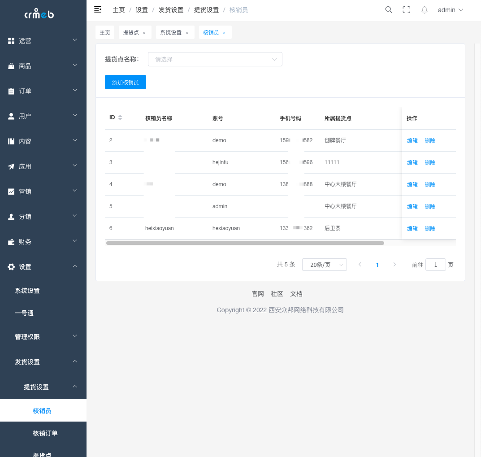Open 核销订单 in sidebar
Image resolution: width=481 pixels, height=457 pixels.
pos(45,433)
